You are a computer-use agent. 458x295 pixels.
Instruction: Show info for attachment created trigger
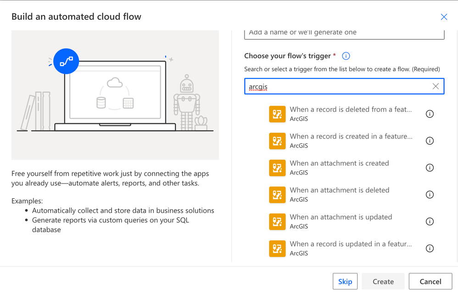tap(430, 168)
